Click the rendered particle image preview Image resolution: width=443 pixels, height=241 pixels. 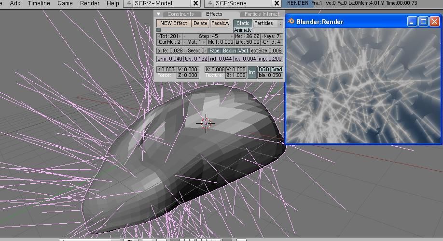point(363,85)
